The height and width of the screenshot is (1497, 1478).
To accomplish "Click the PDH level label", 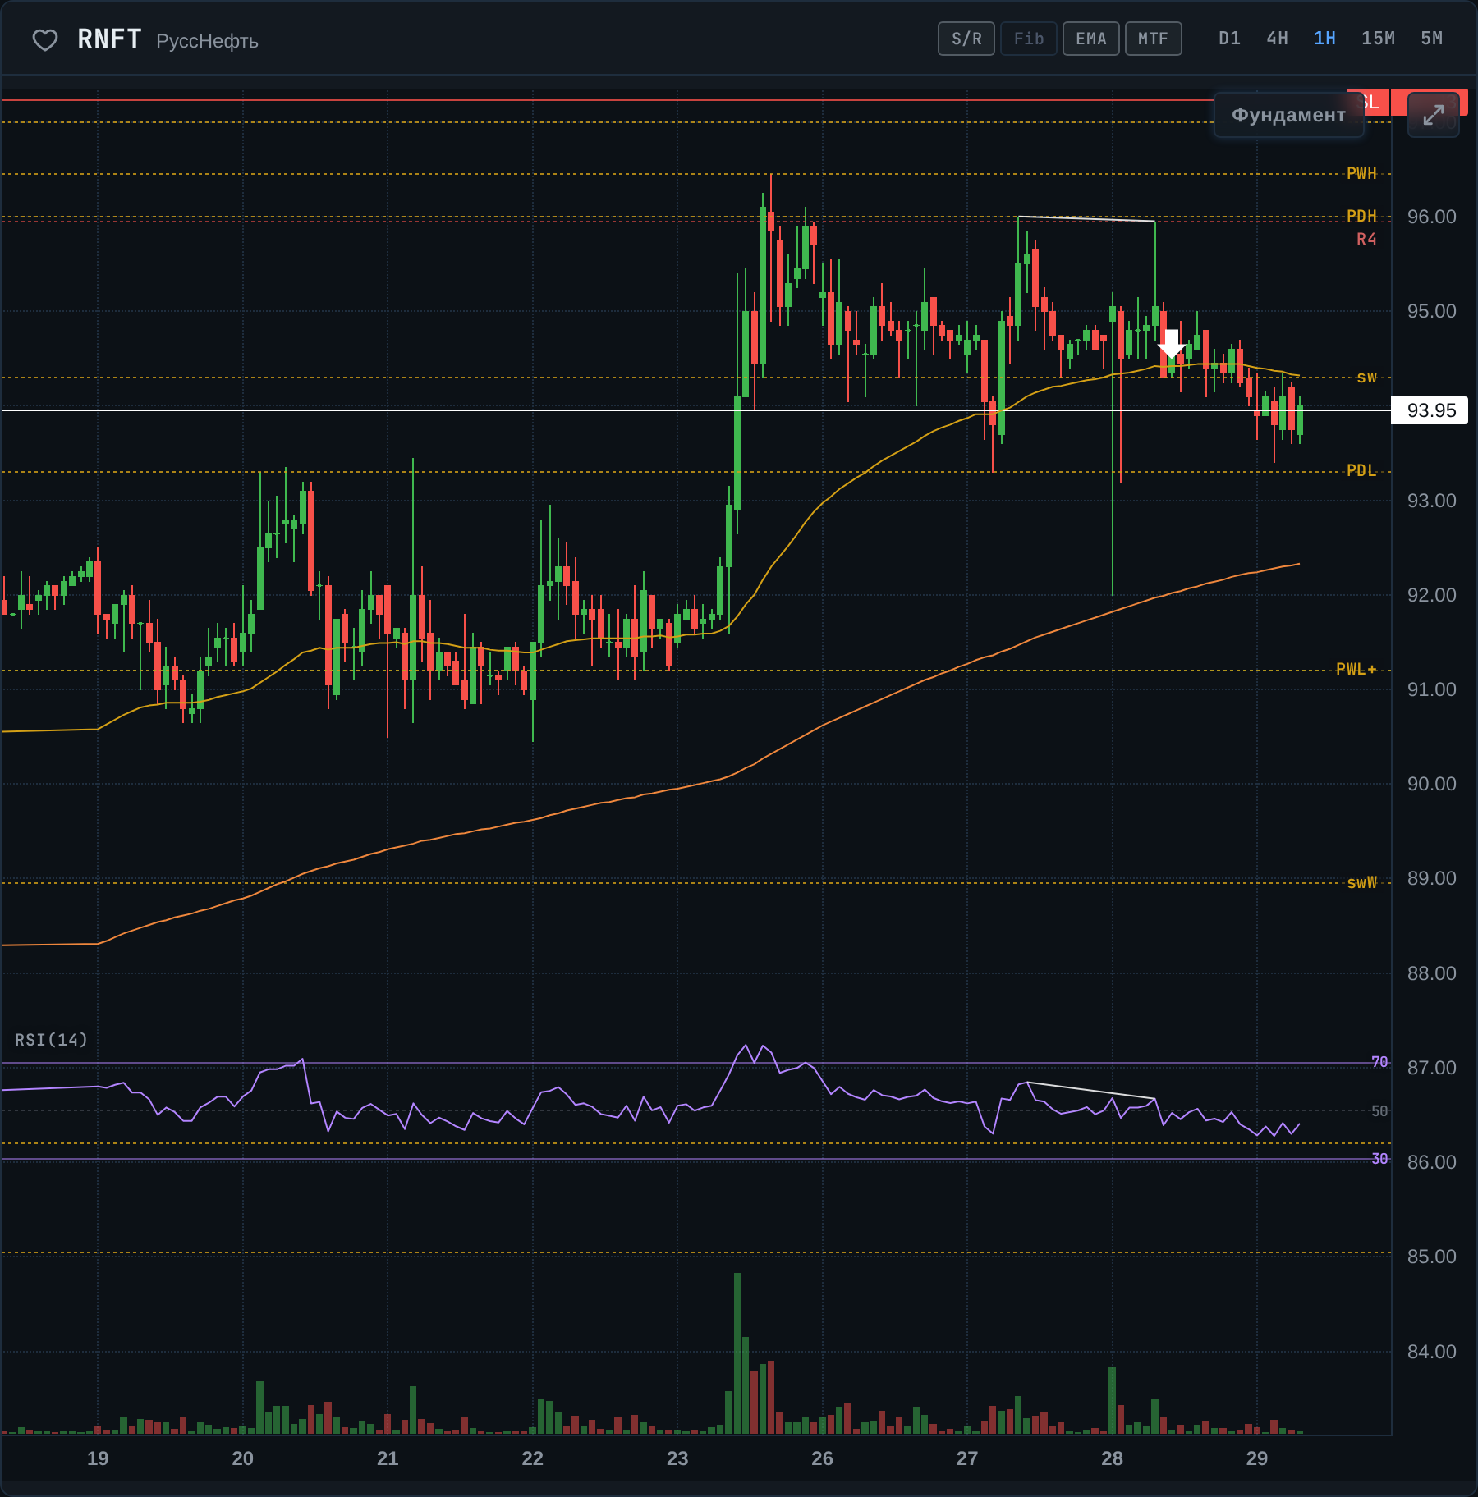I will point(1361,216).
